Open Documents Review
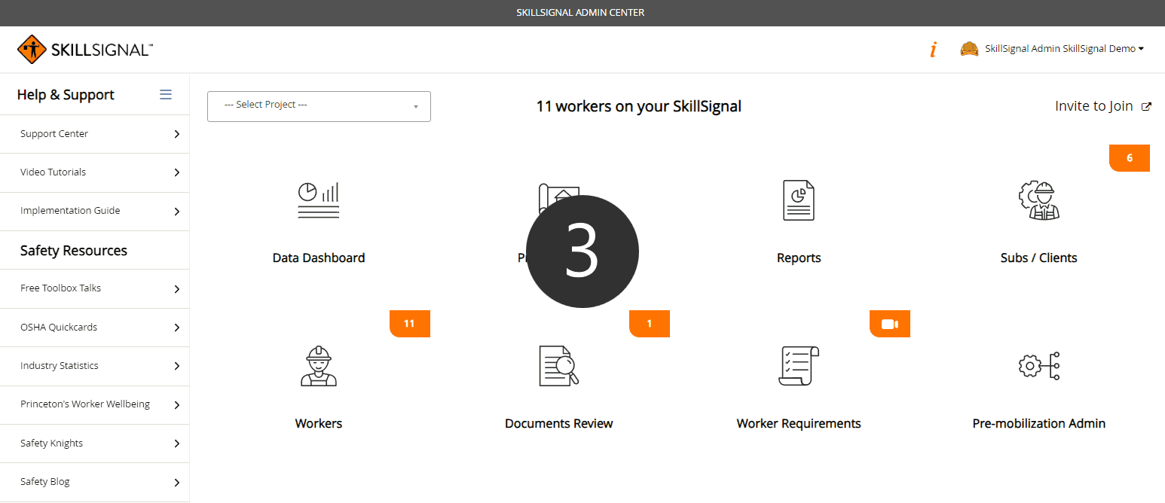Screen dimensions: 1165x503 click(x=558, y=388)
